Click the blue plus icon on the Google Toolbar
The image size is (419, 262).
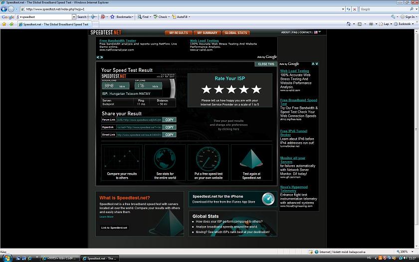click(x=93, y=16)
